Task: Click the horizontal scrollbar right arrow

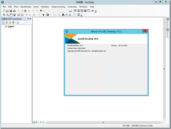Action: click(161, 122)
